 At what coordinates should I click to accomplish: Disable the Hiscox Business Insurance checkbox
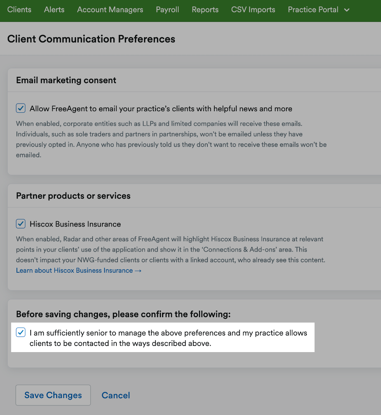pos(21,224)
